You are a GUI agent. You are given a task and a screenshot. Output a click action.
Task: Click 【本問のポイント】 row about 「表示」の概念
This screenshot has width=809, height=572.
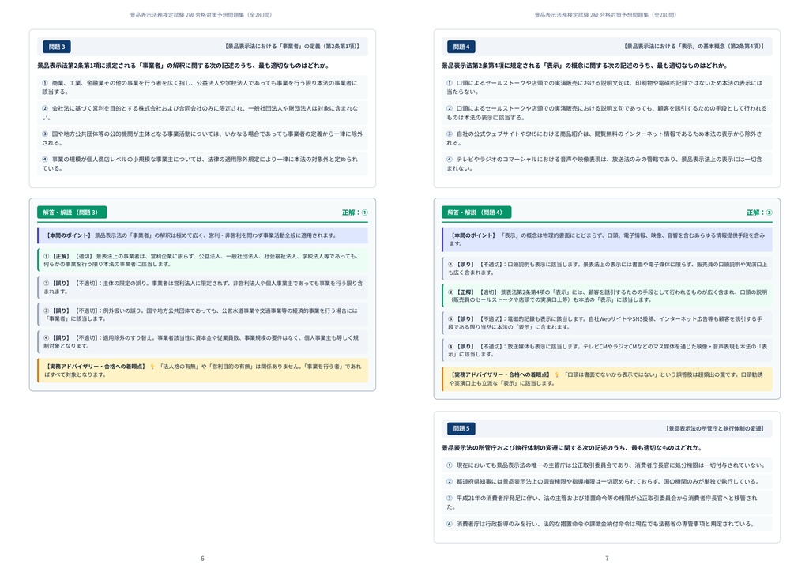click(607, 239)
